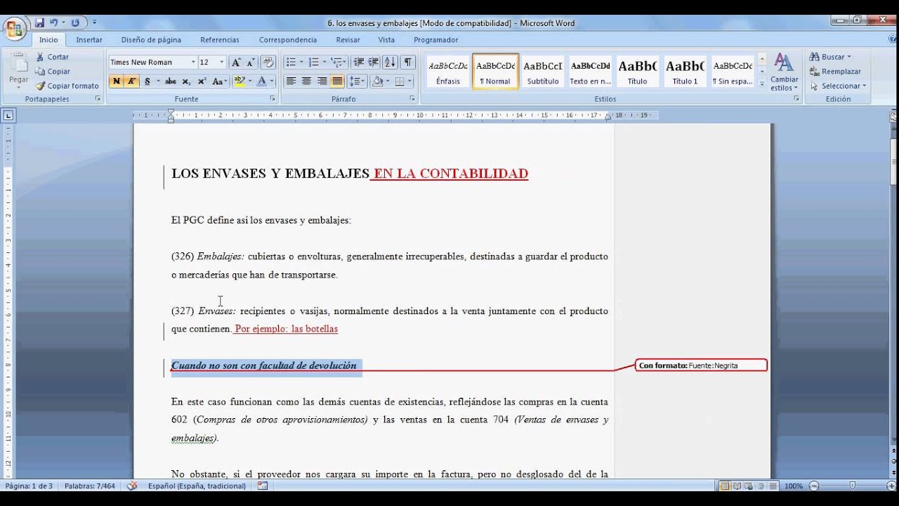Cut selection with Cortar
The width and height of the screenshot is (899, 506).
pyautogui.click(x=52, y=57)
